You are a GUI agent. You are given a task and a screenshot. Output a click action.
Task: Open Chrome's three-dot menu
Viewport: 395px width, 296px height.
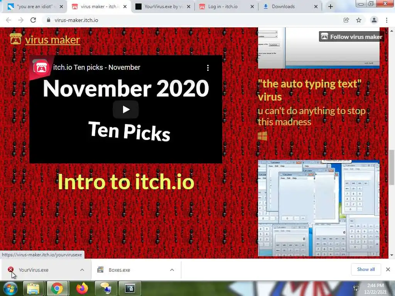pos(387,20)
